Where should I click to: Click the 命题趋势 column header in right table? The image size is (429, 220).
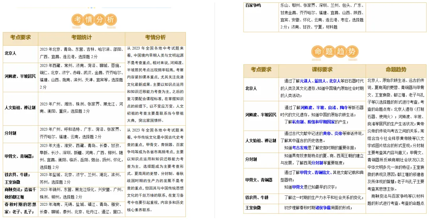pyautogui.click(x=396, y=70)
